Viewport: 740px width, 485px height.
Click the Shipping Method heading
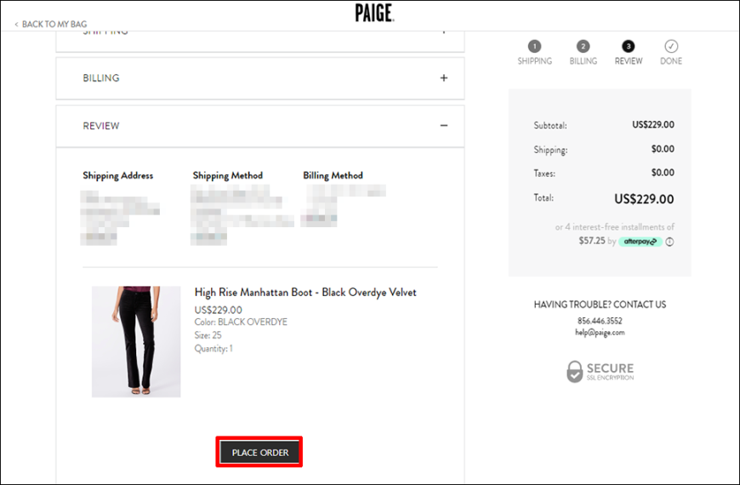(x=227, y=175)
